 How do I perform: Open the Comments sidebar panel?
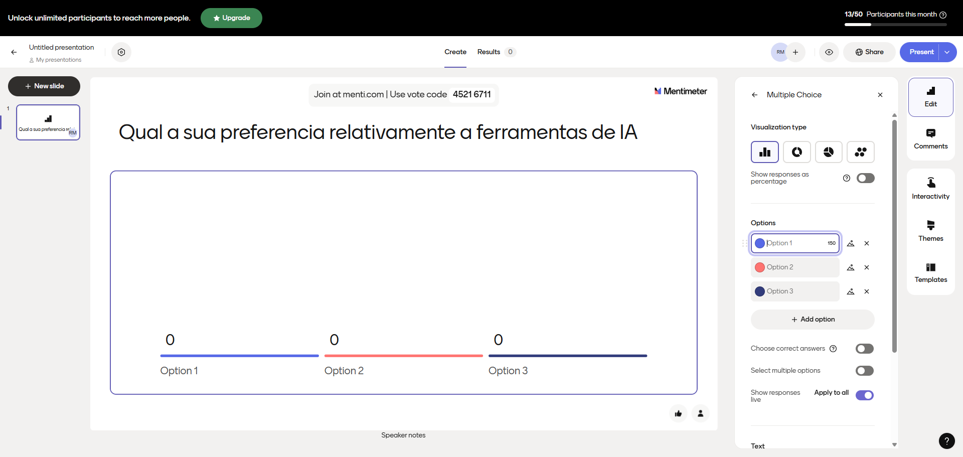(x=931, y=139)
